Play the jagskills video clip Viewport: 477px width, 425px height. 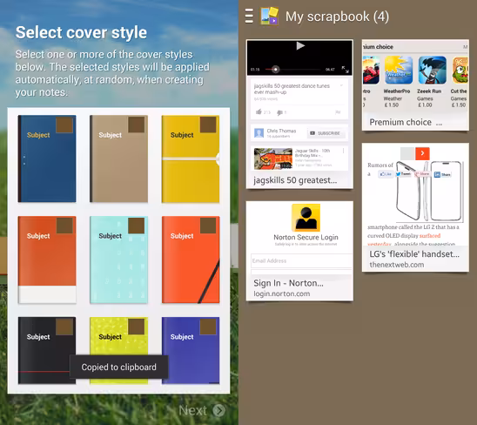[x=300, y=45]
